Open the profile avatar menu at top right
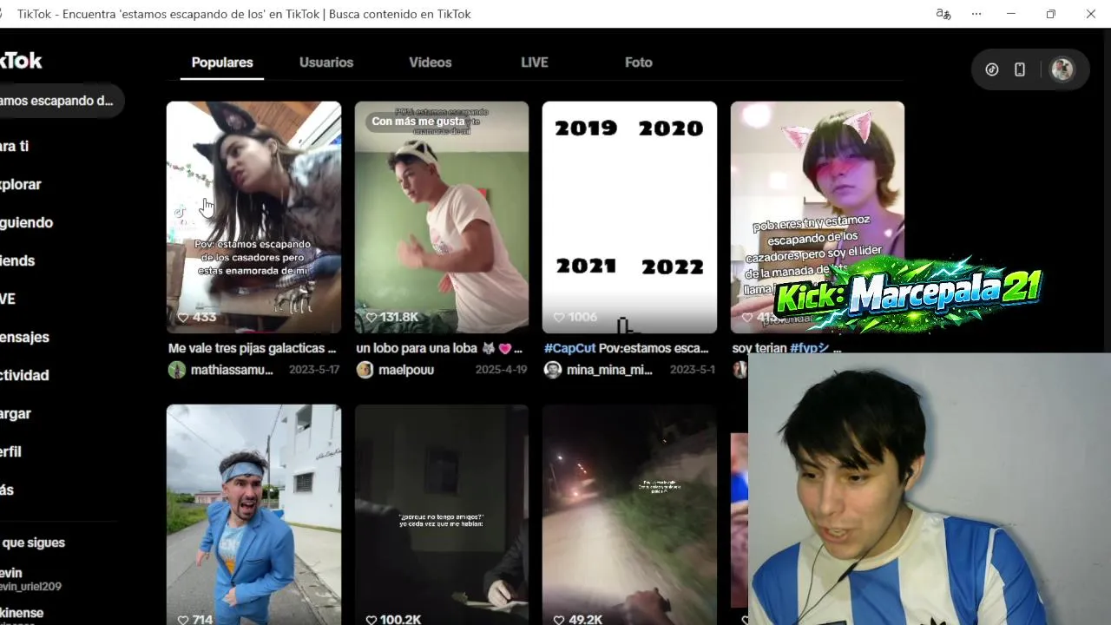Image resolution: width=1111 pixels, height=625 pixels. click(1062, 69)
